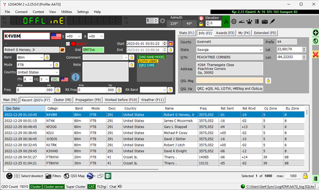The image size is (319, 190).
Task: Click the green Grid field EM73vx
Action: (93, 50)
